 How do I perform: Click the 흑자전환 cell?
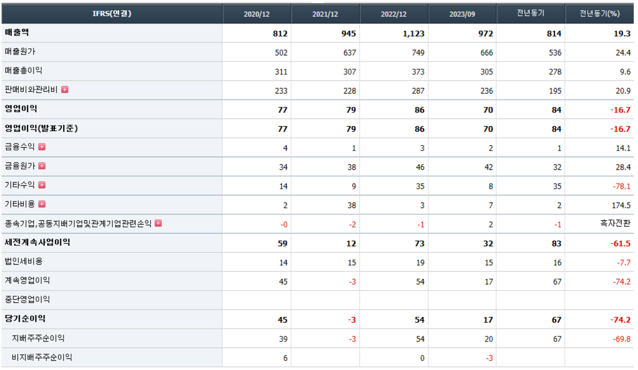[615, 223]
